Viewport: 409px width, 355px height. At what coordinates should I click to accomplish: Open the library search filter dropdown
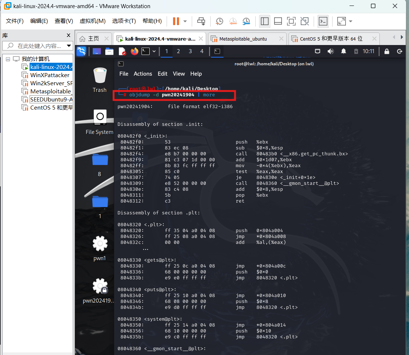click(69, 46)
